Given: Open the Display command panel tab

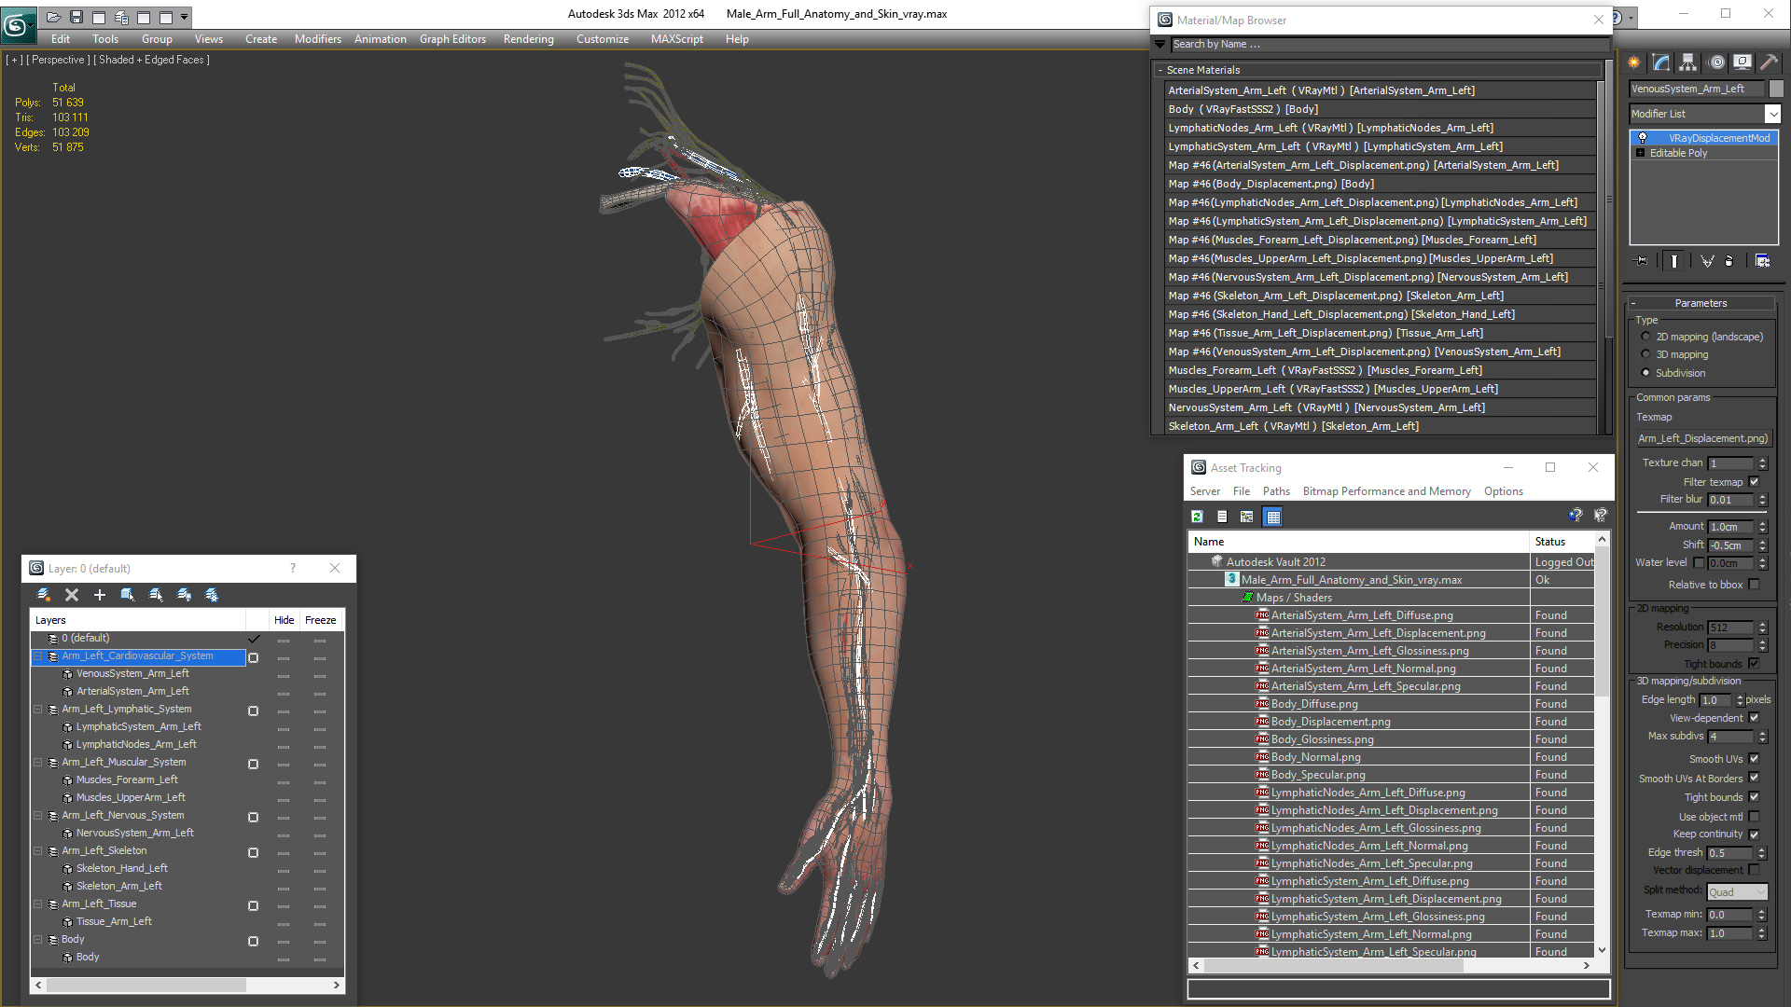Looking at the screenshot, I should pos(1742,62).
